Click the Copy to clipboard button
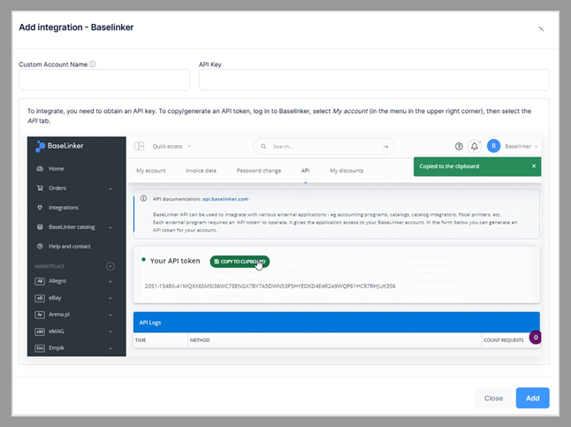571x427 pixels. (240, 261)
